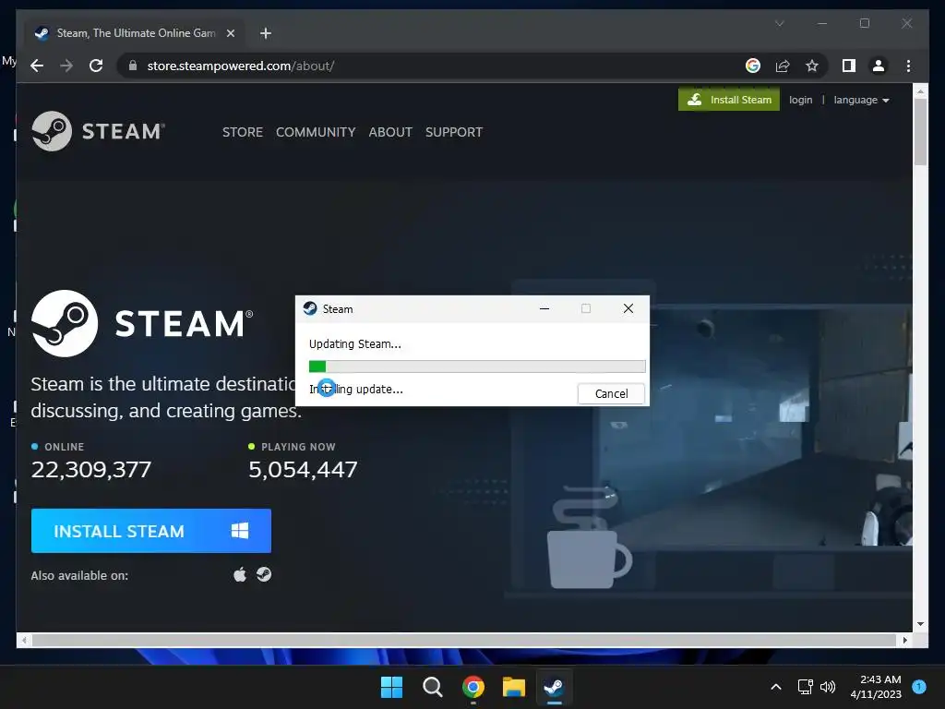Bookmark this page with the star

coord(812,66)
